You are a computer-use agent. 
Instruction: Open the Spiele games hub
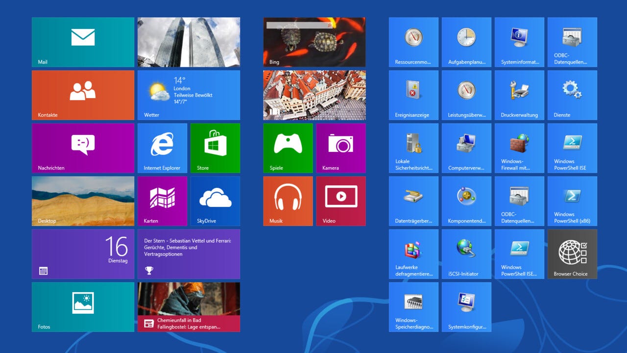point(288,148)
